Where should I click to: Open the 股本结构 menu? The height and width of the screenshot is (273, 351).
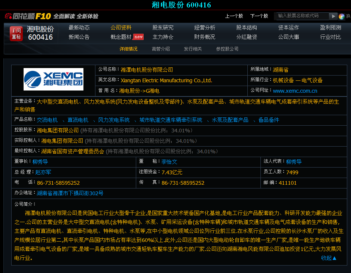tap(247, 28)
